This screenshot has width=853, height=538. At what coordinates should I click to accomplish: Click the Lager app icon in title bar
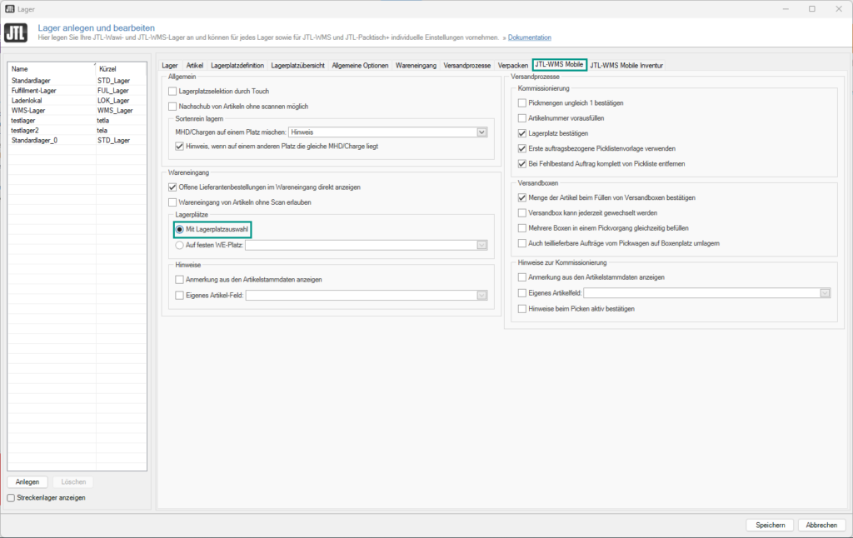(x=11, y=8)
